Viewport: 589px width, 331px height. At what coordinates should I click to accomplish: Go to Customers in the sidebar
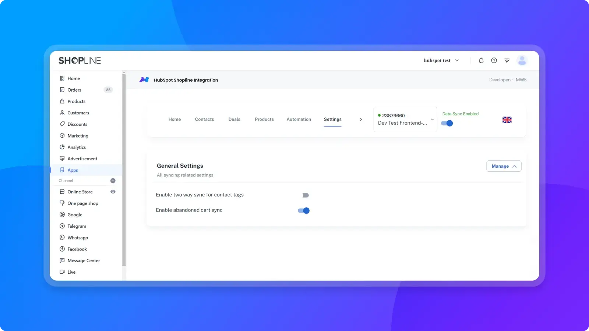(x=78, y=113)
